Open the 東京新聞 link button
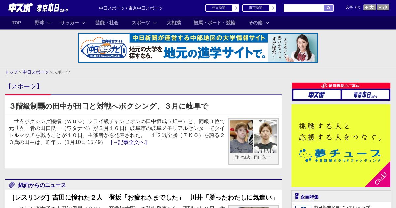This screenshot has width=396, height=208. (256, 8)
